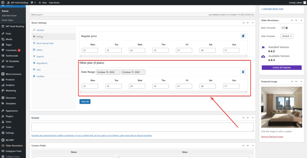
Task: Move Slider Revolution panel up
Action: click(x=292, y=20)
